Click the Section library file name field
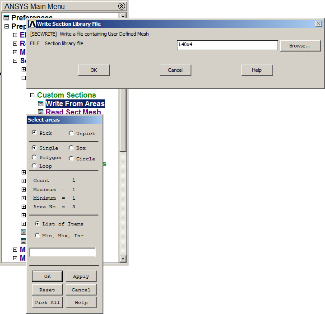The width and height of the screenshot is (325, 314). pos(227,45)
